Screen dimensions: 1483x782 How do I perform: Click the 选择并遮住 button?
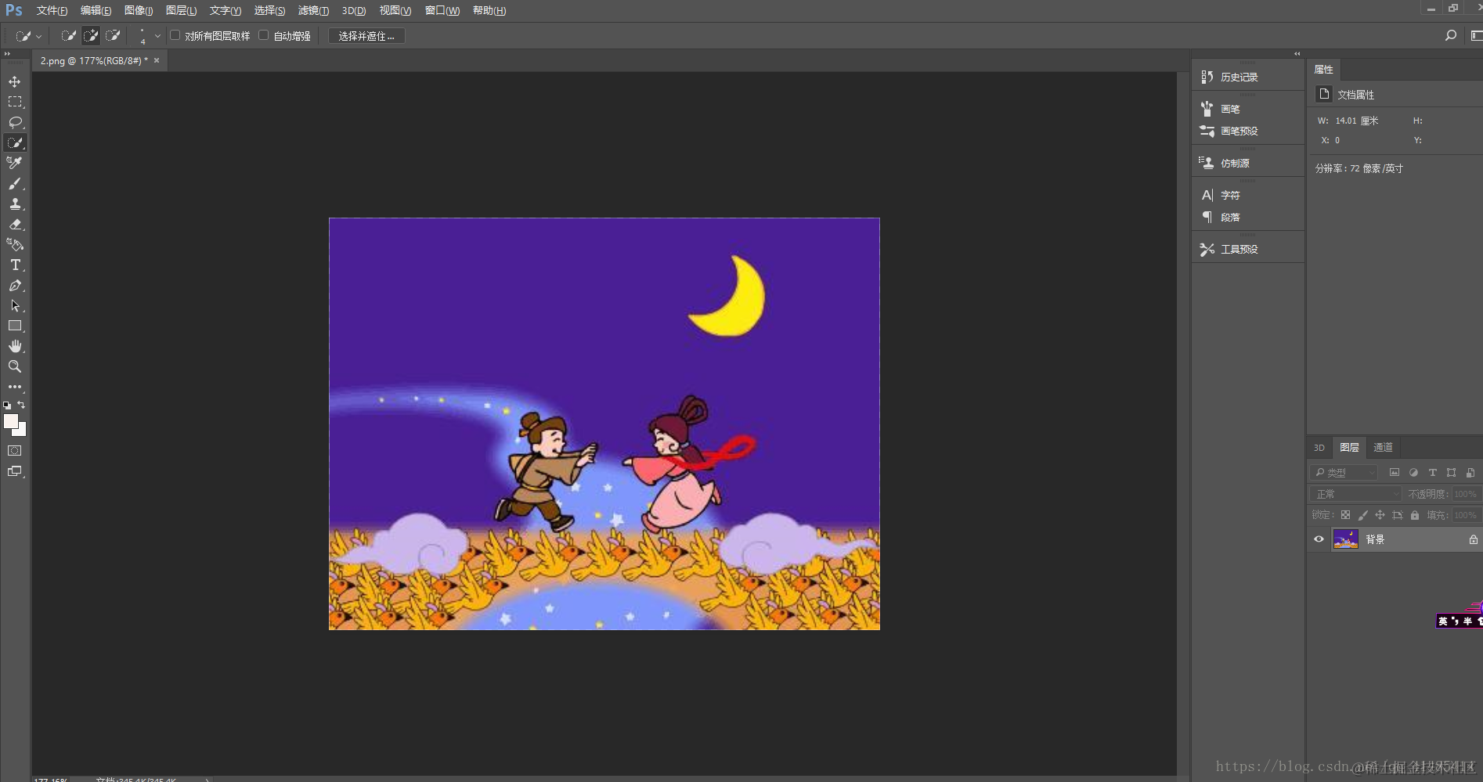click(x=366, y=36)
